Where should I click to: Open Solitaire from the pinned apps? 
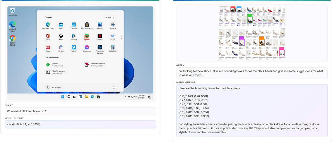pyautogui.click(x=74, y=37)
